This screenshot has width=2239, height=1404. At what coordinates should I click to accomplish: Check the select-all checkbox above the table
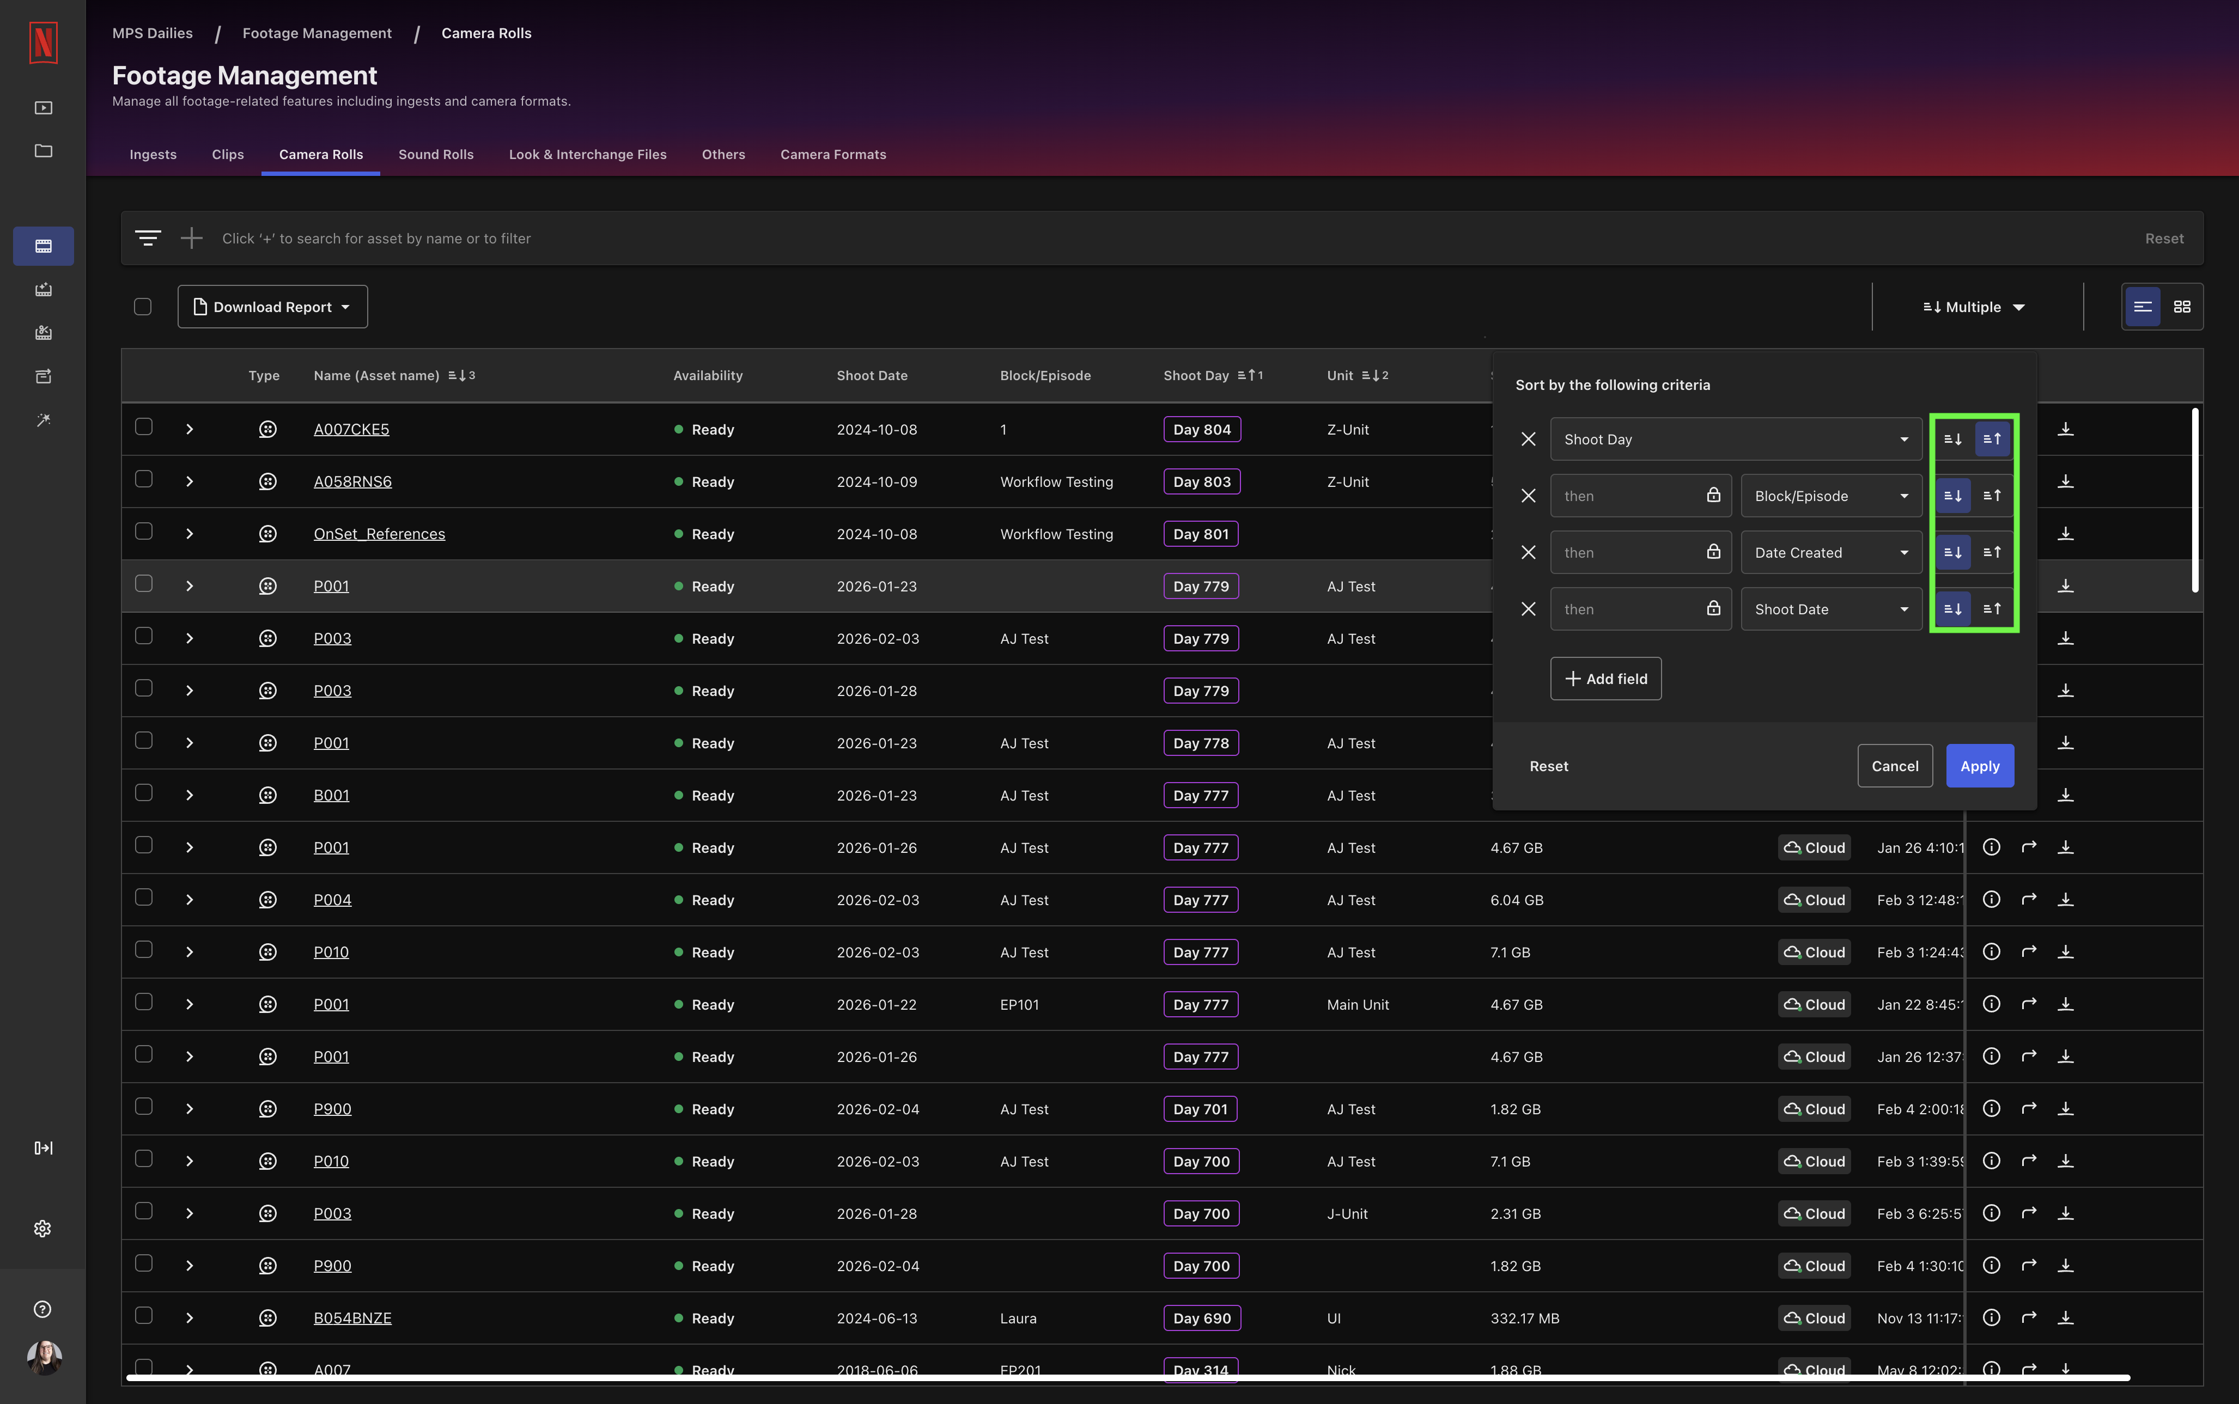[x=143, y=306]
